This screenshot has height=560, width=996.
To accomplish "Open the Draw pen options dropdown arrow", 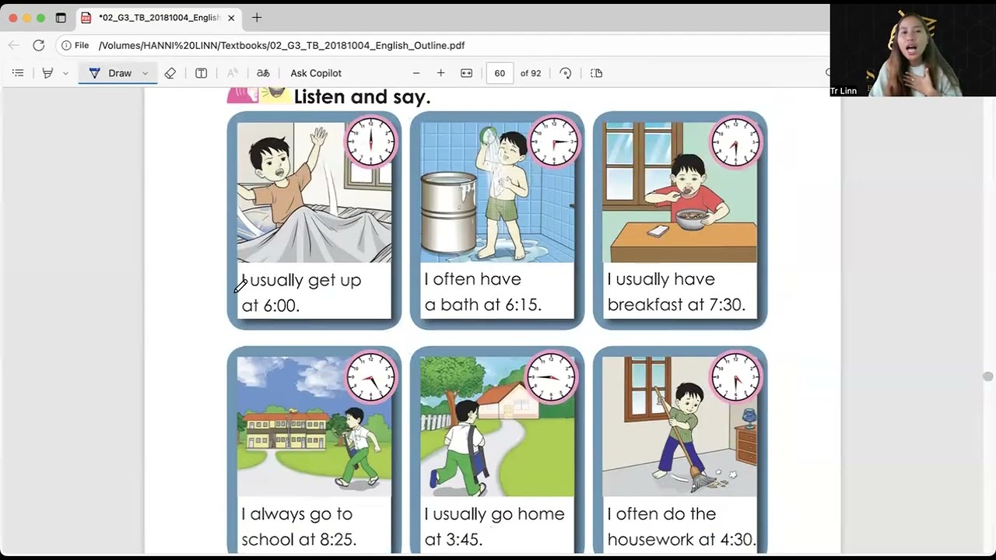I will click(x=145, y=73).
